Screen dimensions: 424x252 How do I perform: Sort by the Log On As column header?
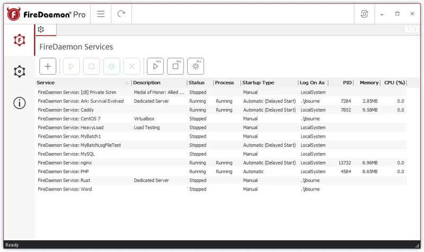(x=313, y=83)
